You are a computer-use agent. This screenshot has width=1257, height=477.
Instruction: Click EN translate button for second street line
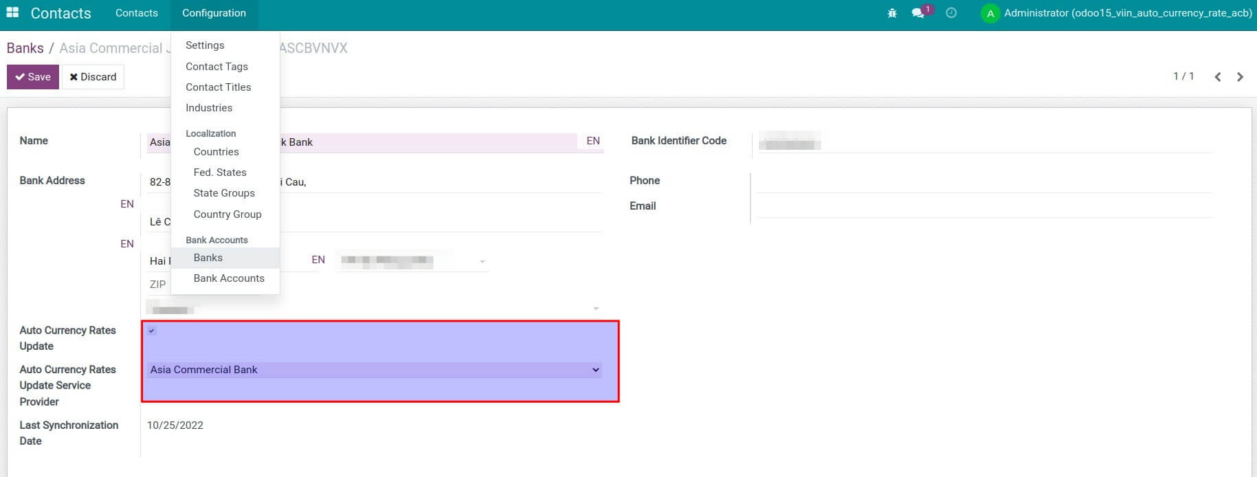[x=127, y=244]
